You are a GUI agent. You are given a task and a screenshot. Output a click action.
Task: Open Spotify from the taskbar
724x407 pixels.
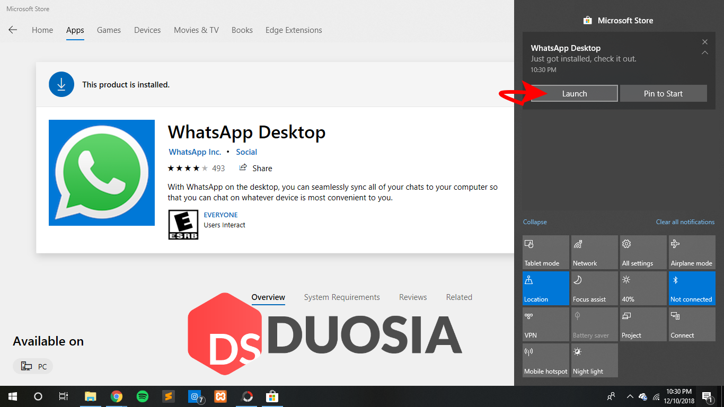click(142, 396)
